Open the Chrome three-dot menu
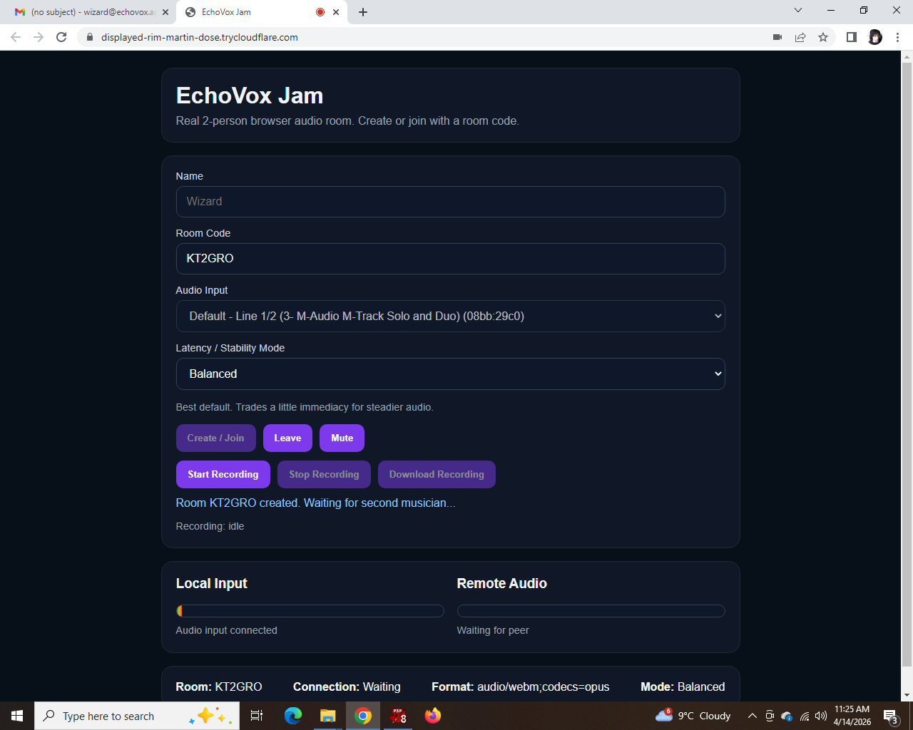The width and height of the screenshot is (913, 730). [x=897, y=37]
